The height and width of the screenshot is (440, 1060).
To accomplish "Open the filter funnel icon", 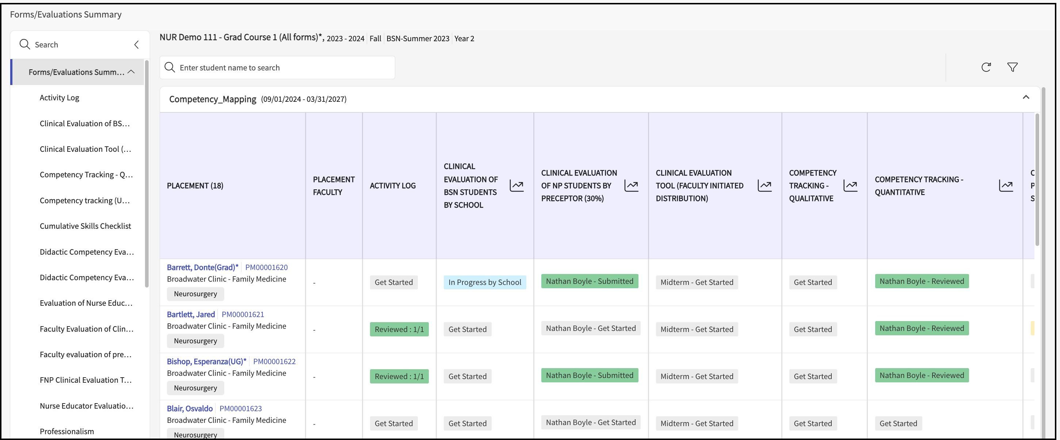I will [x=1012, y=67].
